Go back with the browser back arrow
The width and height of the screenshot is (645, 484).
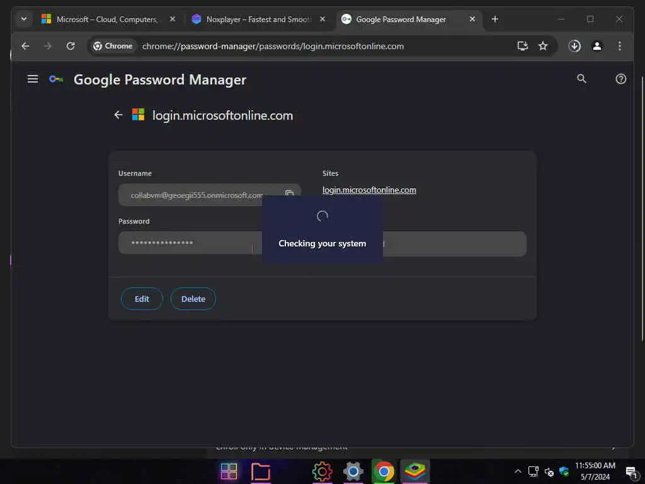click(25, 46)
